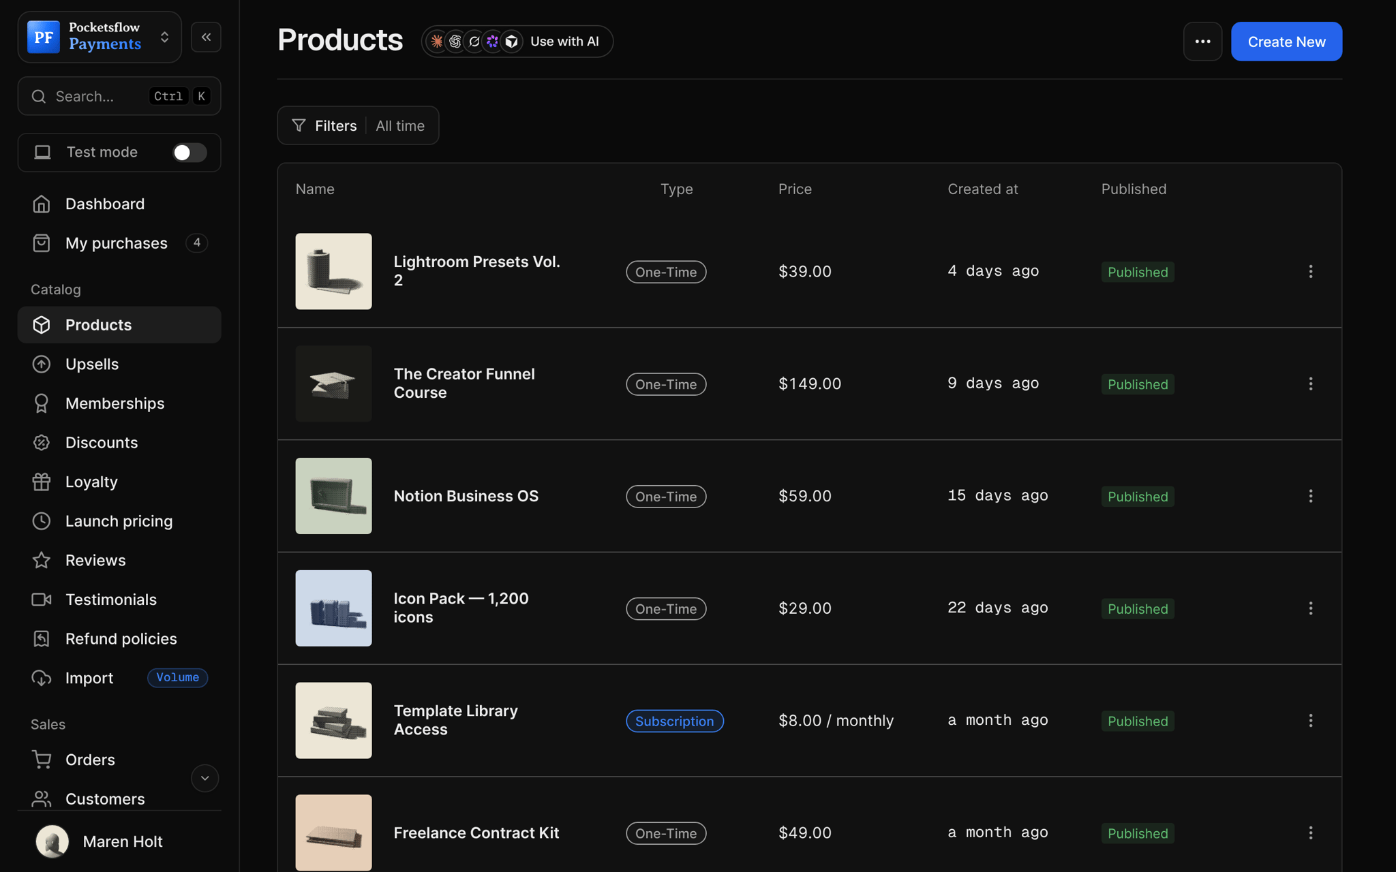Click the Launch pricing clock icon
Viewport: 1396px width, 872px height.
coord(42,521)
